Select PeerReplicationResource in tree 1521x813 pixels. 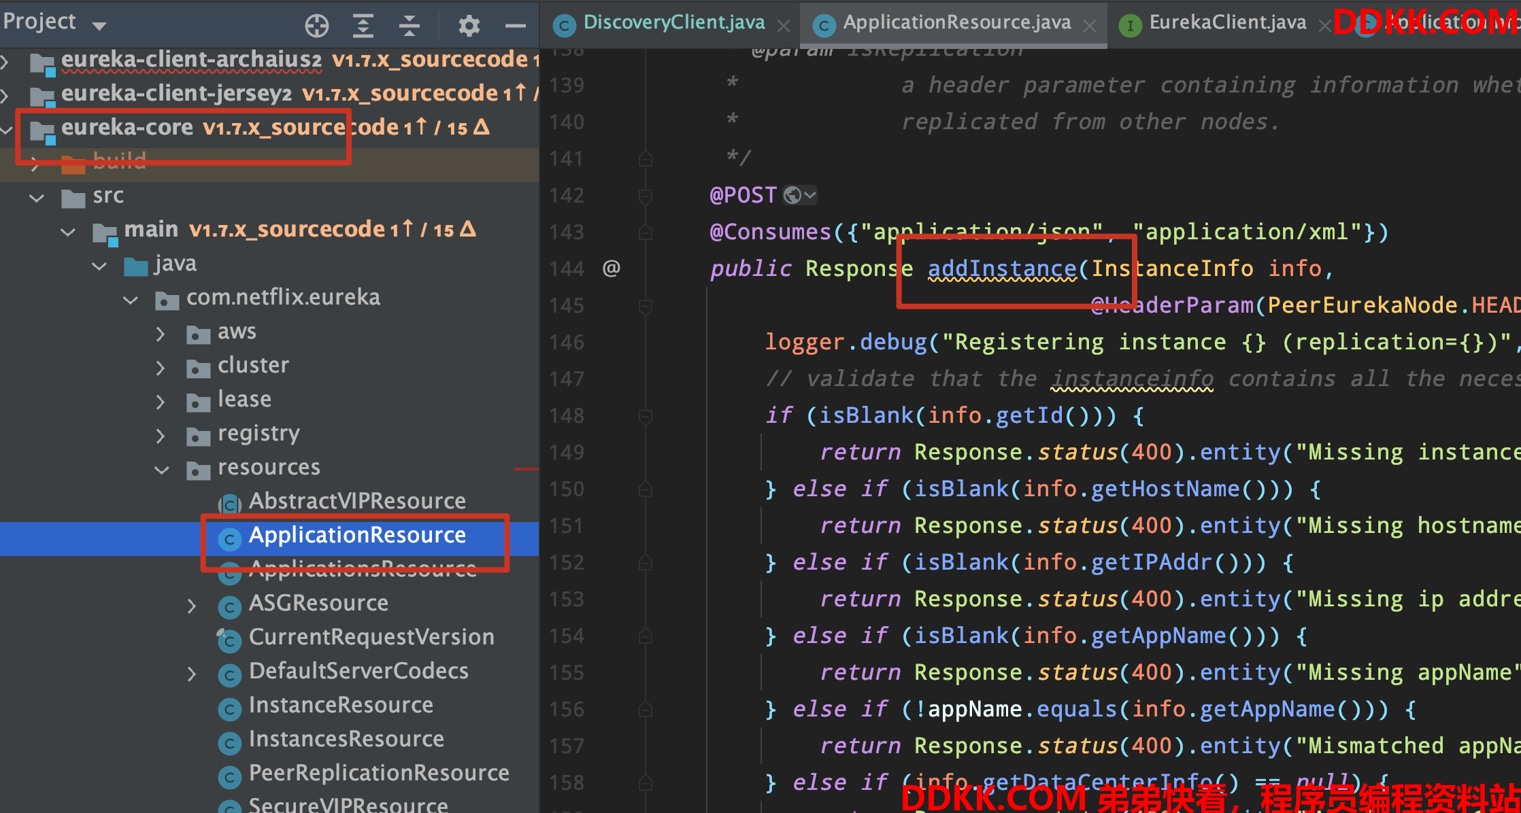378,774
